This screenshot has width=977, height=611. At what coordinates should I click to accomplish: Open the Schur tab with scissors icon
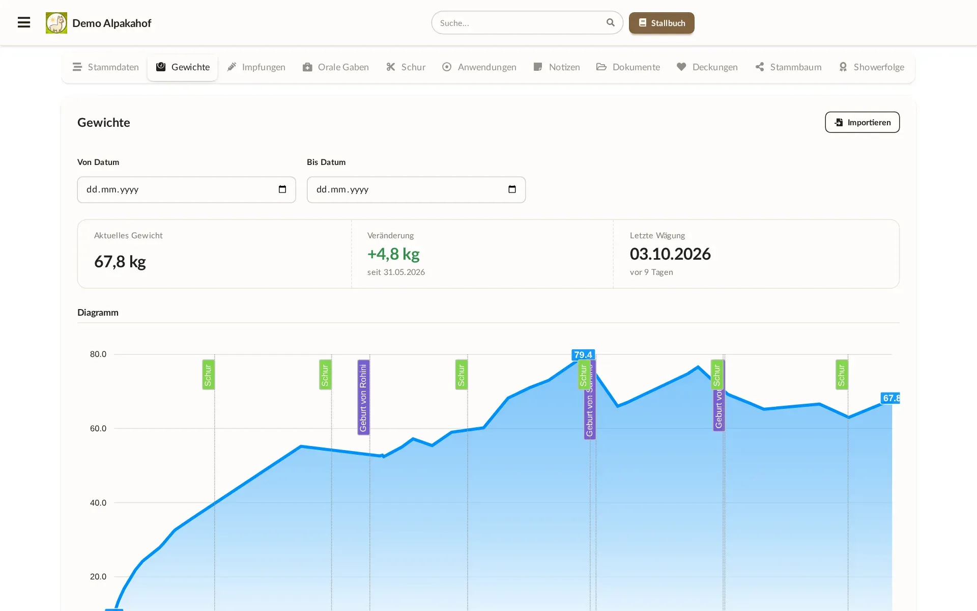point(406,67)
